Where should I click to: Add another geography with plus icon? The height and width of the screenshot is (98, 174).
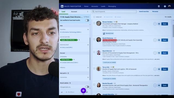(x=74, y=60)
